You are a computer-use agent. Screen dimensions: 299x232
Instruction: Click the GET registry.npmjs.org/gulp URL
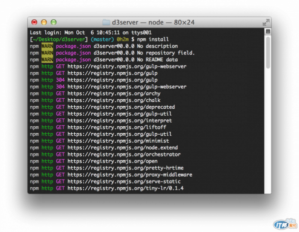tap(113, 73)
